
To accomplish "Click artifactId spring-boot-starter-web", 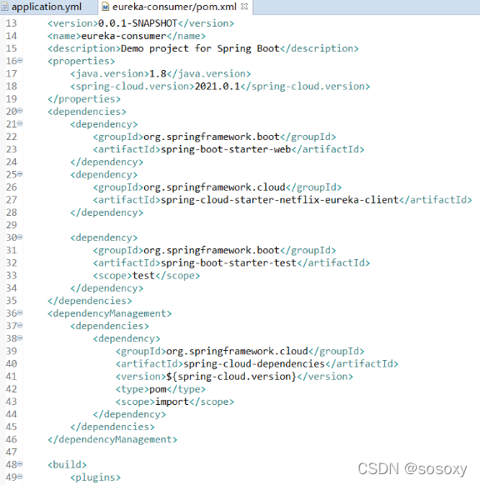I will pyautogui.click(x=226, y=150).
